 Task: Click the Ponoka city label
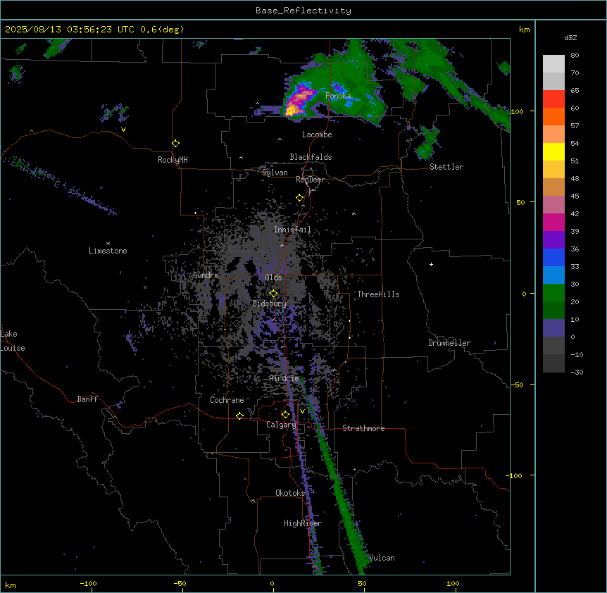pos(338,96)
